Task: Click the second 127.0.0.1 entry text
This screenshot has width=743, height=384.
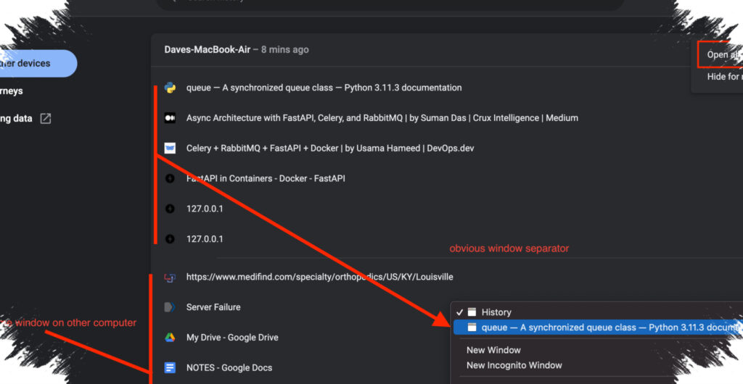Action: point(204,239)
